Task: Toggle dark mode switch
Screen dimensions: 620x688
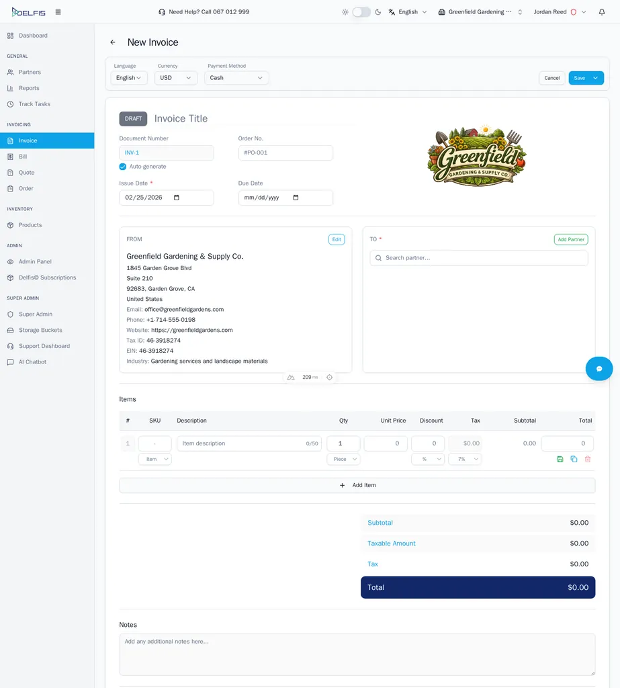Action: tap(361, 11)
